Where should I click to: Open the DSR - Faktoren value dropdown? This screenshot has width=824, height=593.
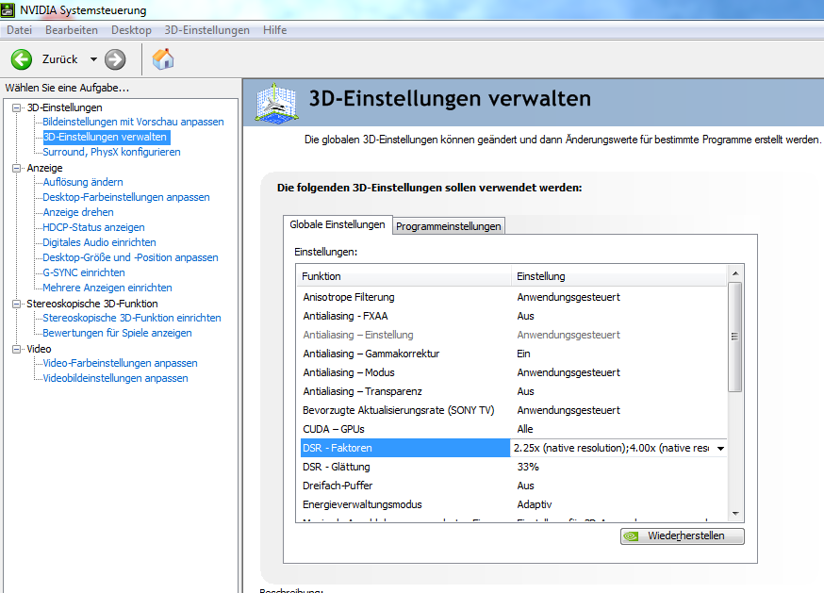pyautogui.click(x=721, y=449)
